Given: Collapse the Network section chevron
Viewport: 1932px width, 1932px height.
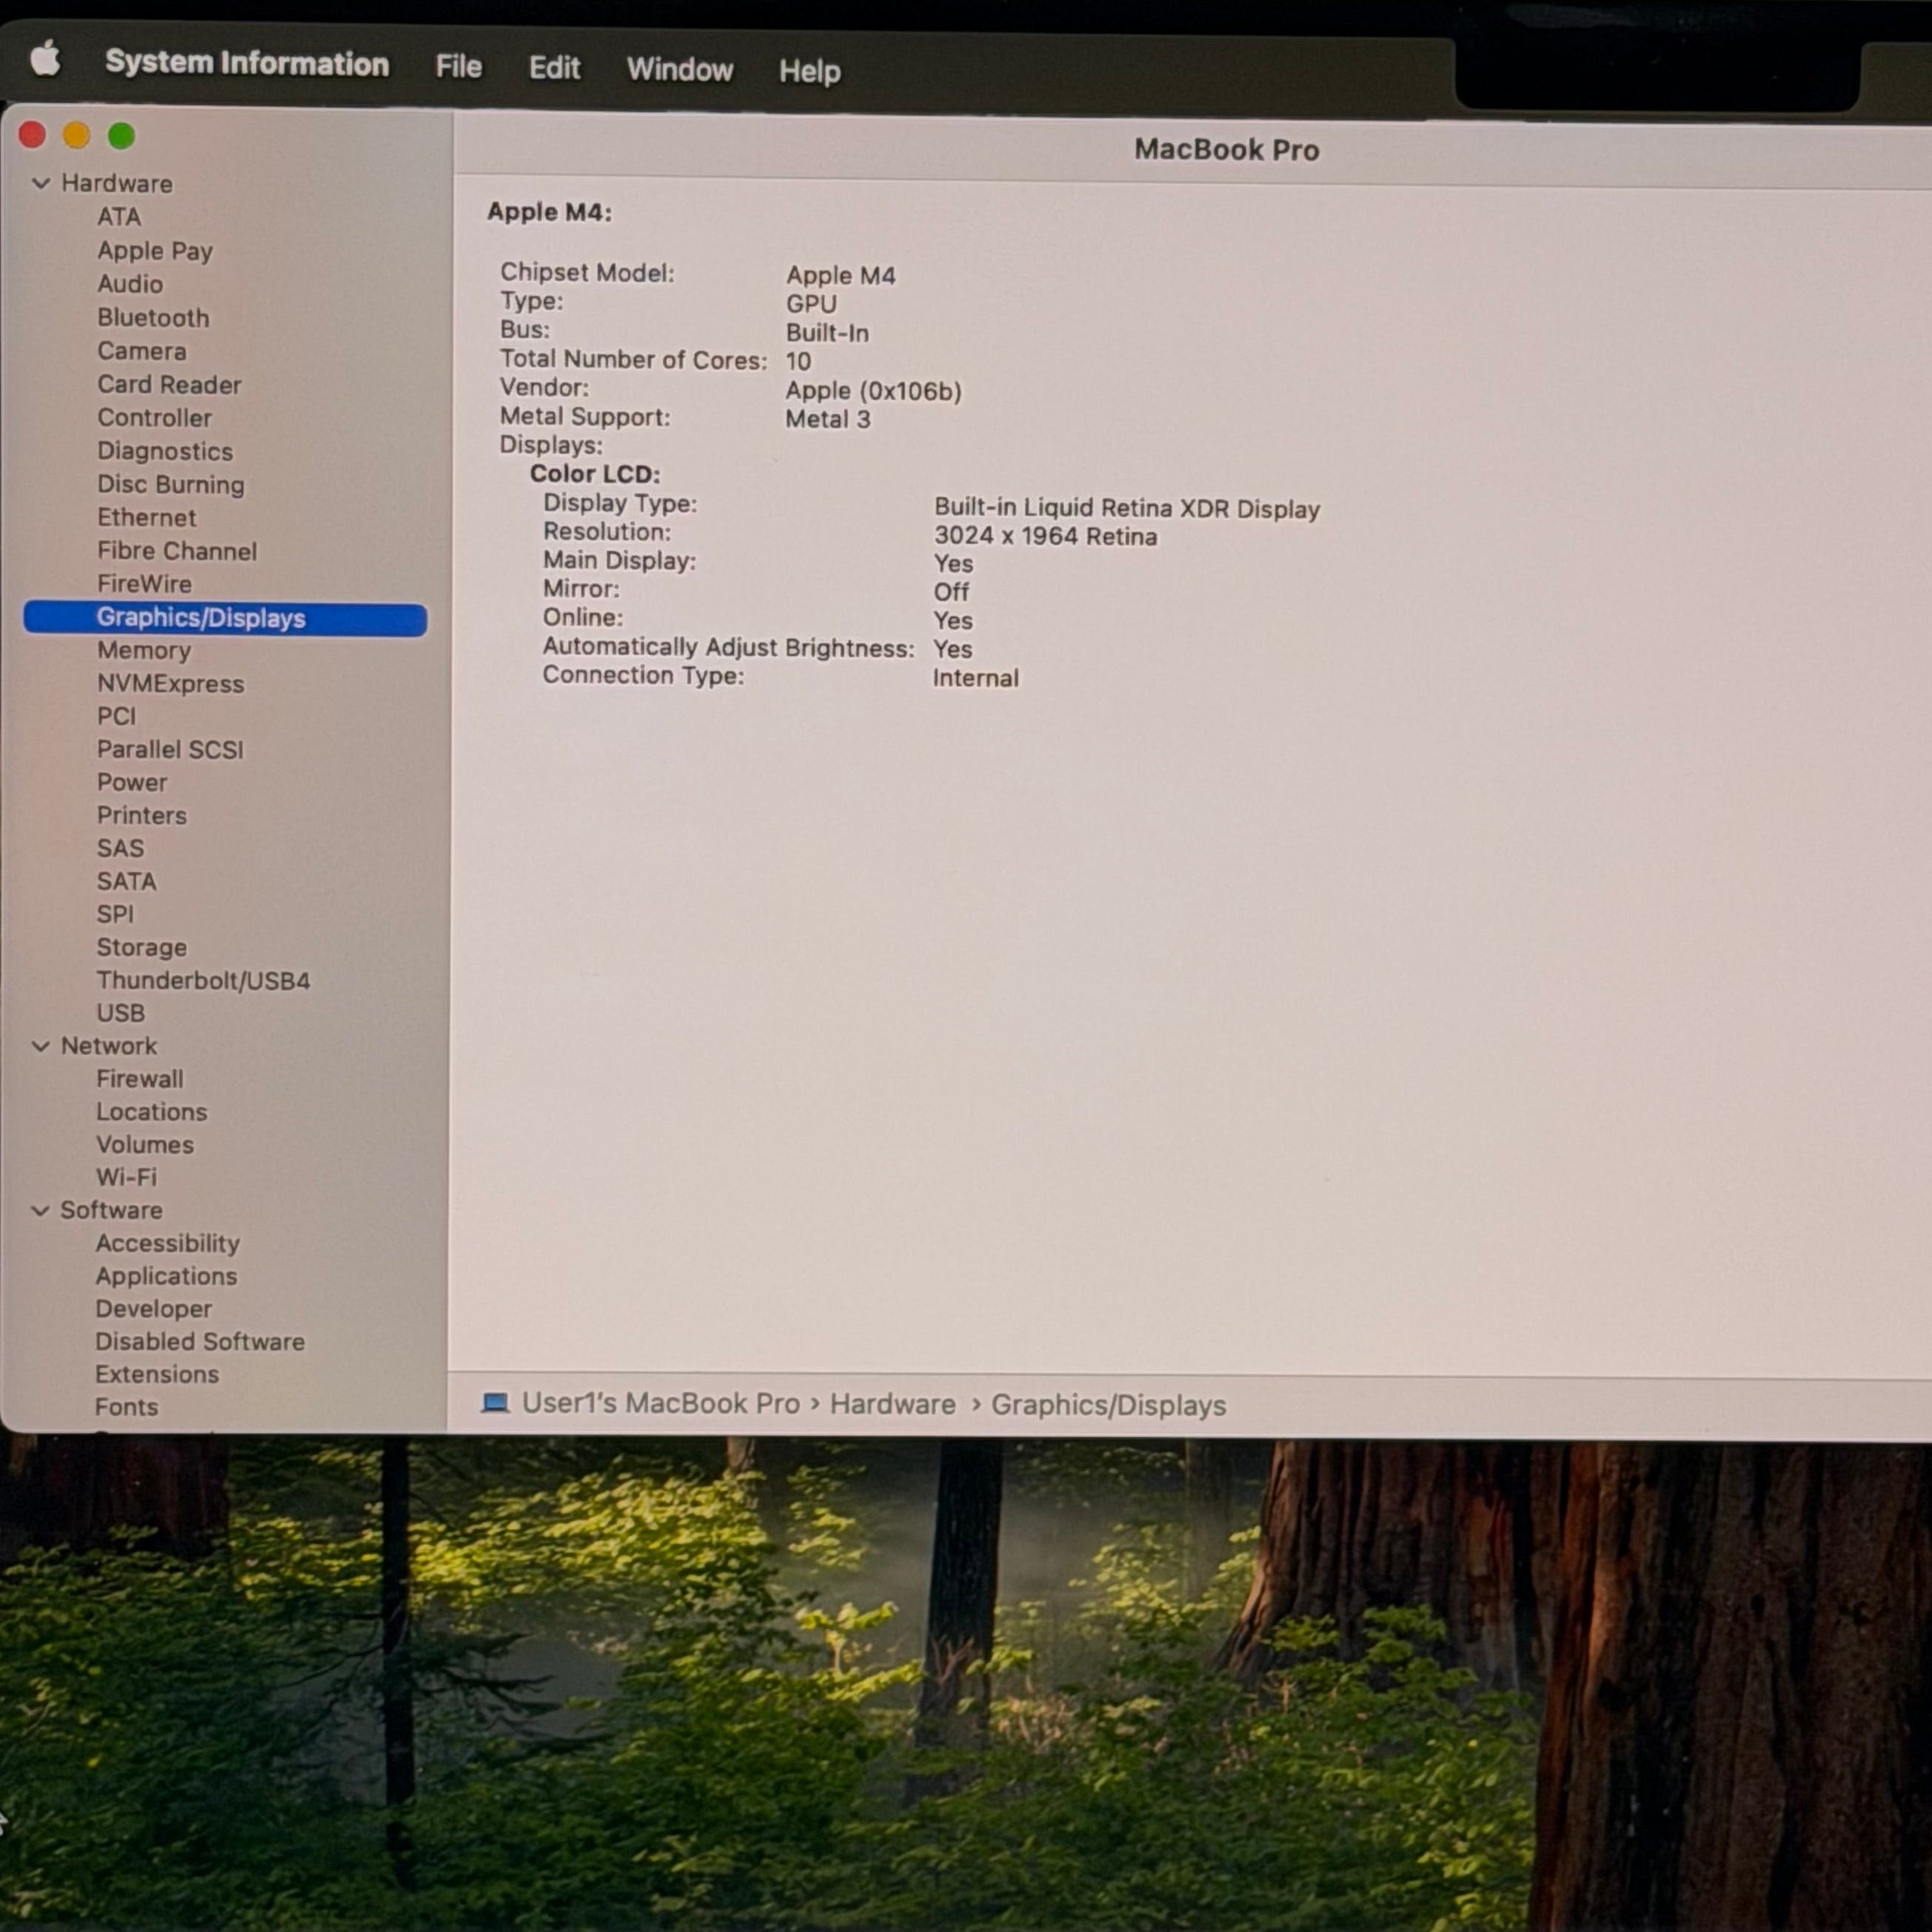Looking at the screenshot, I should [x=41, y=1046].
